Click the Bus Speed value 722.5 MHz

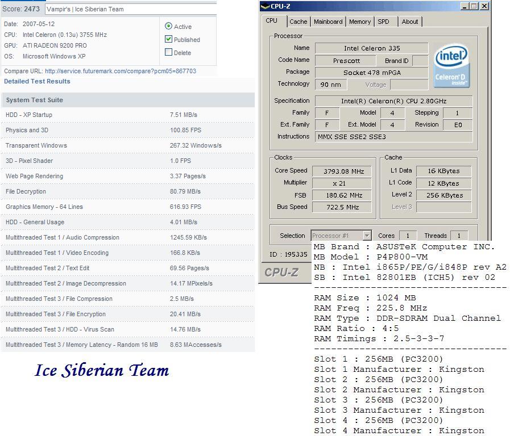click(x=342, y=207)
